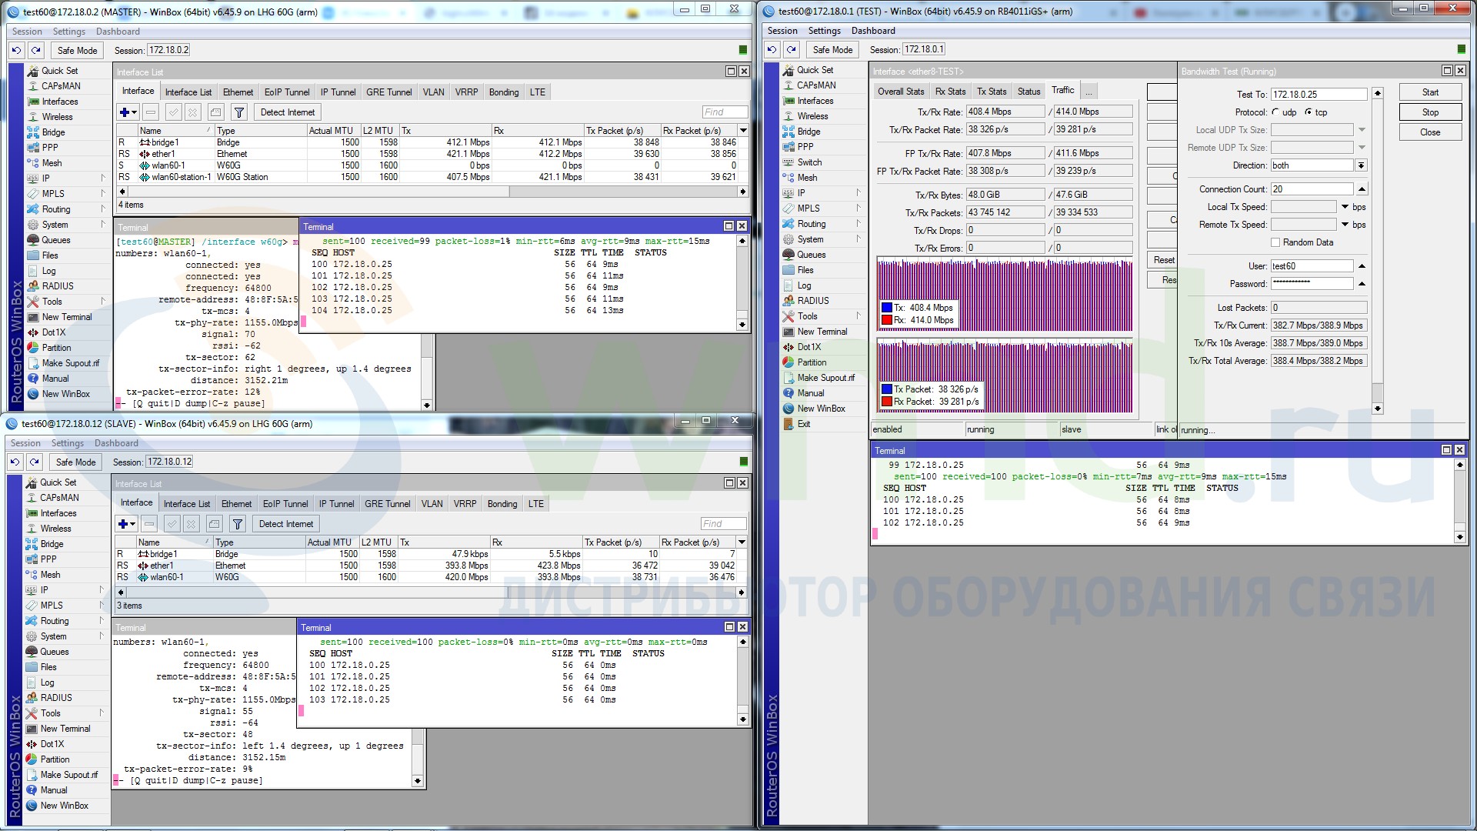The width and height of the screenshot is (1477, 831).
Task: Enable Random Data checkbox
Action: (1275, 242)
